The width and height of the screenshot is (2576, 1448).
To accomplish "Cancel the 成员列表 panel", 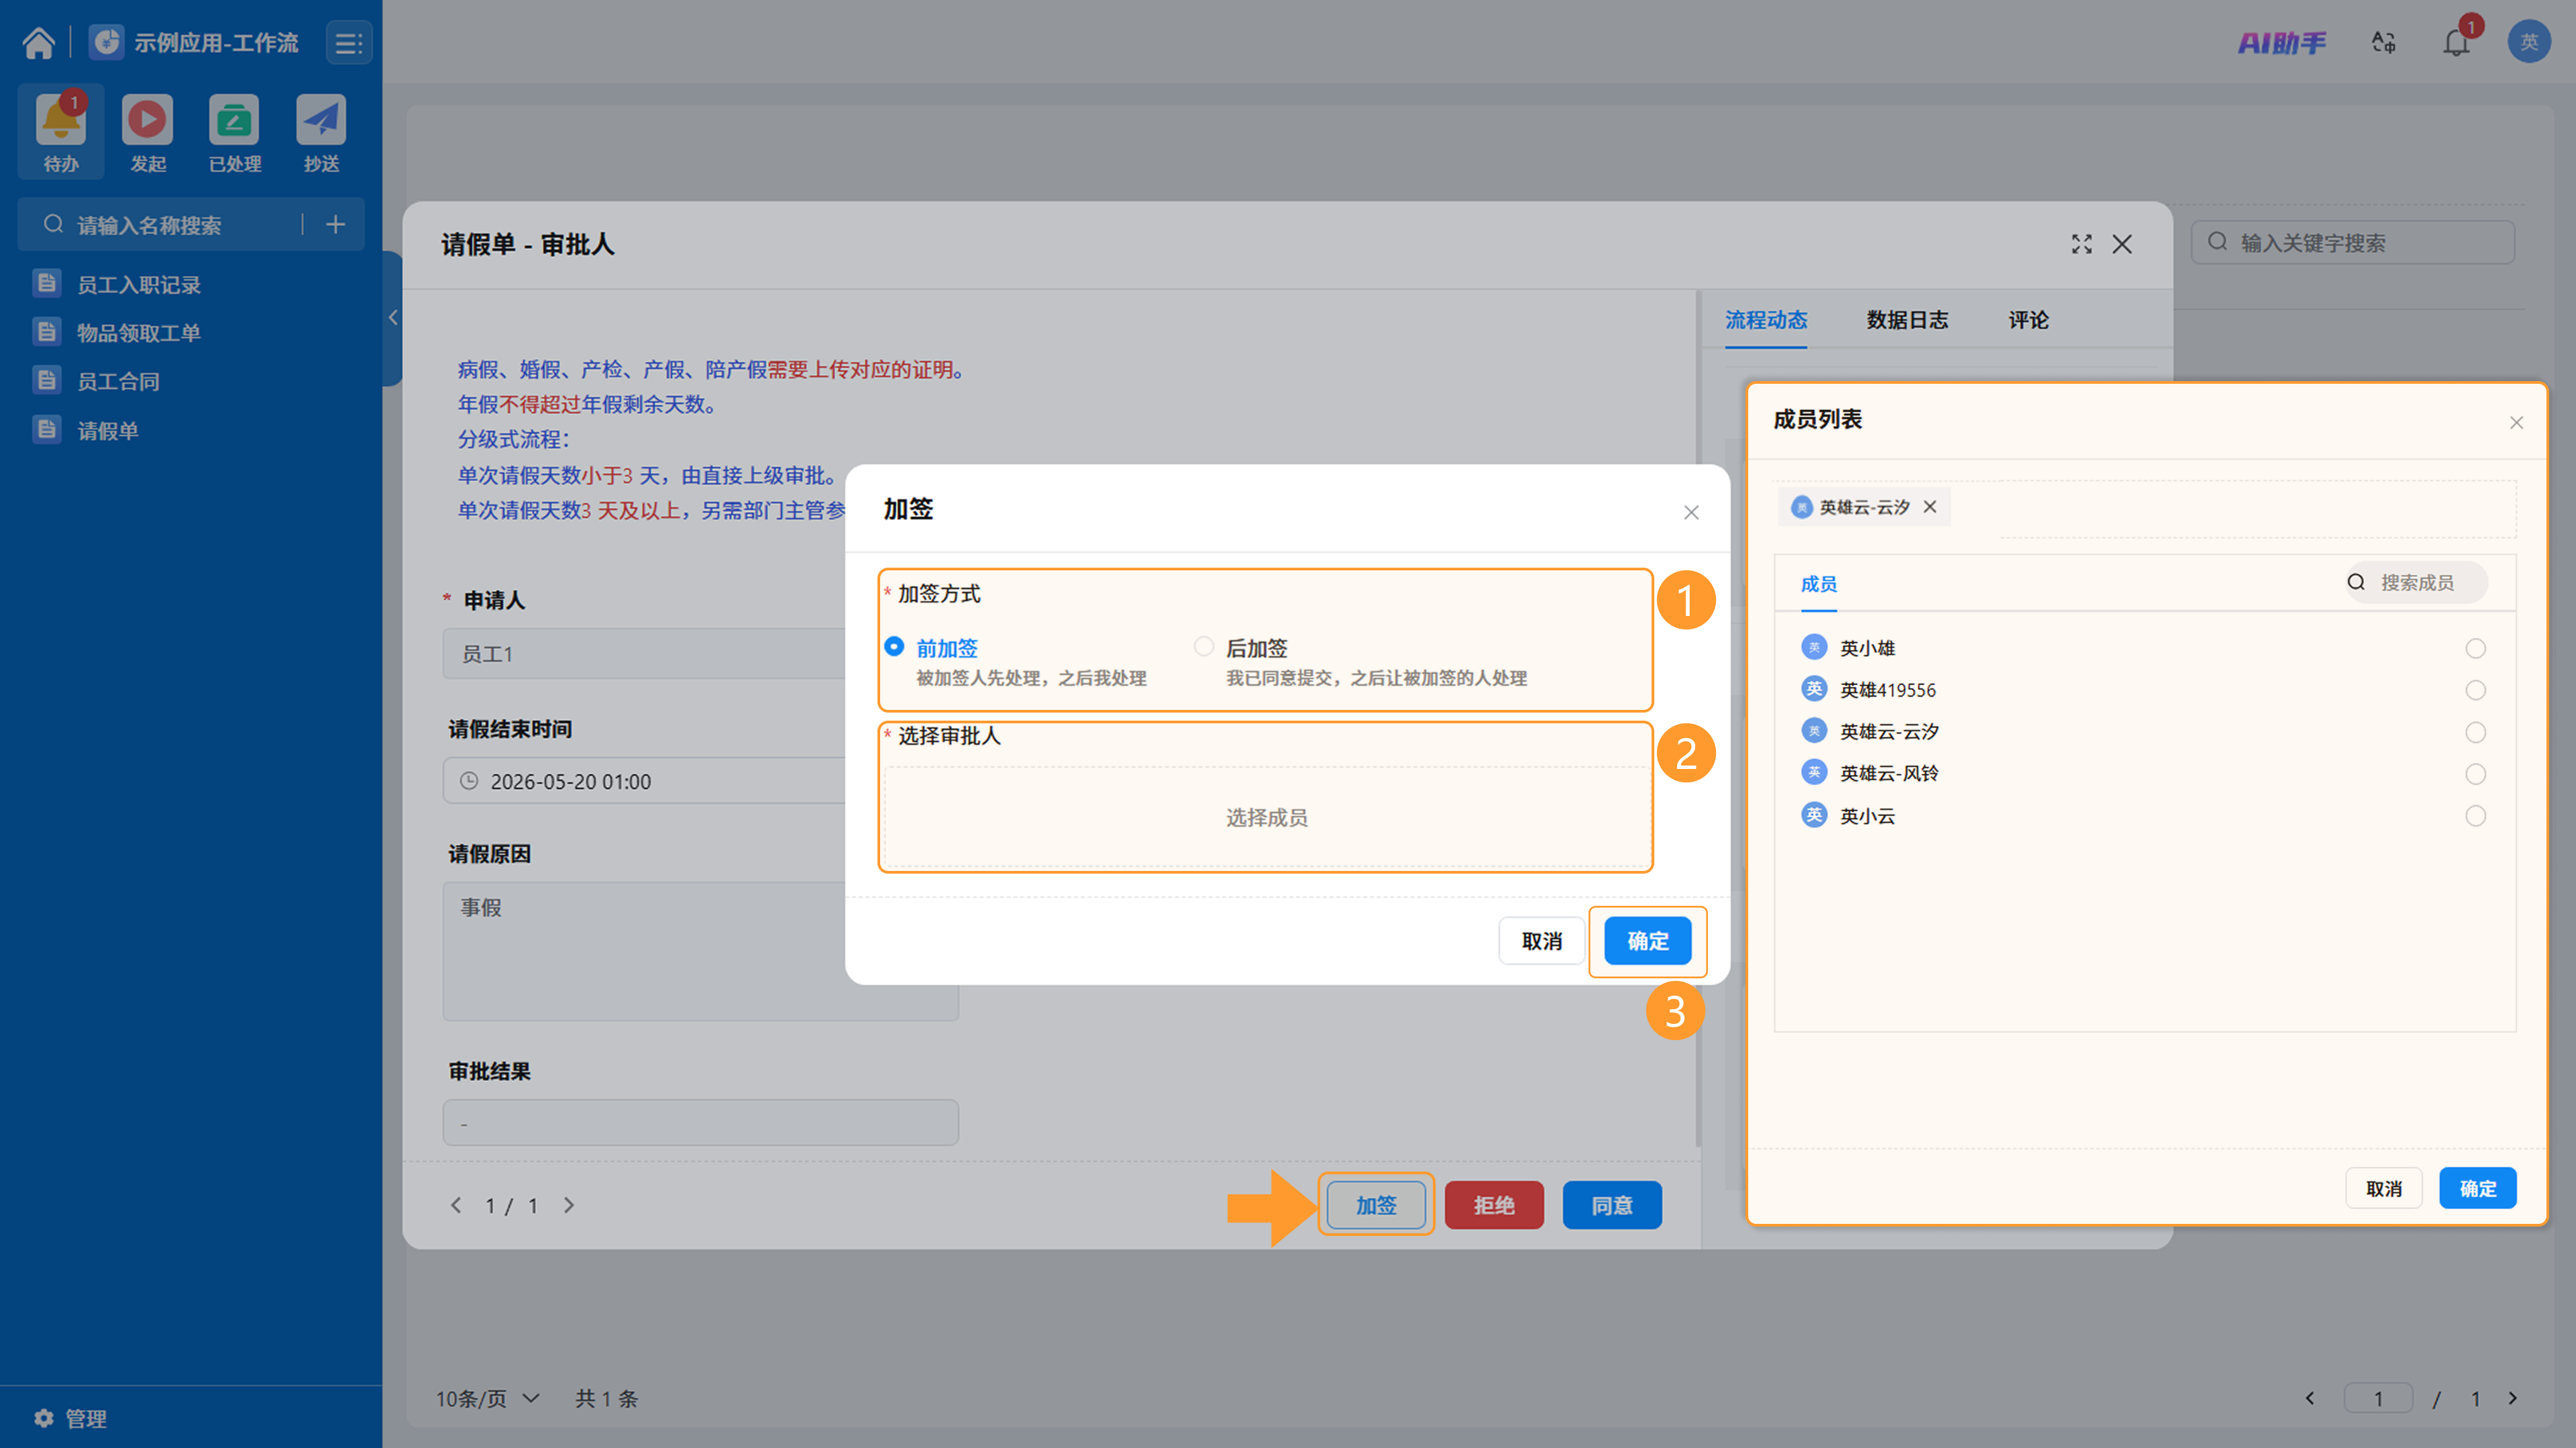I will (x=2383, y=1188).
